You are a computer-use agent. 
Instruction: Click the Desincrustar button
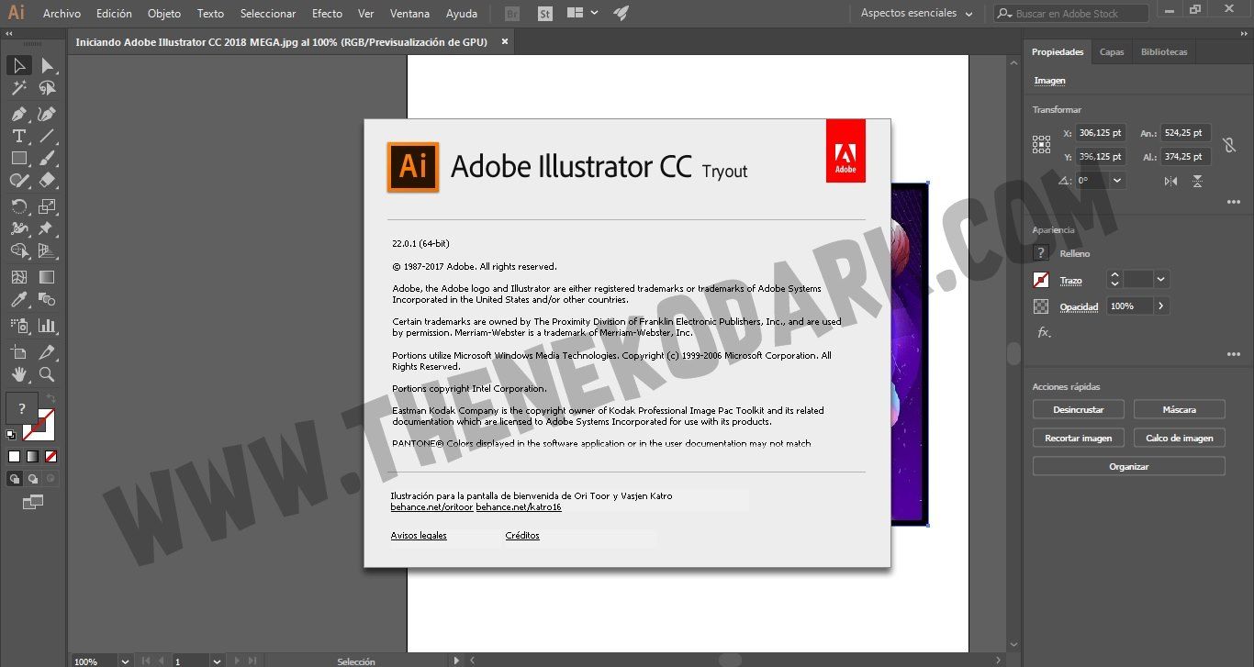[1079, 409]
